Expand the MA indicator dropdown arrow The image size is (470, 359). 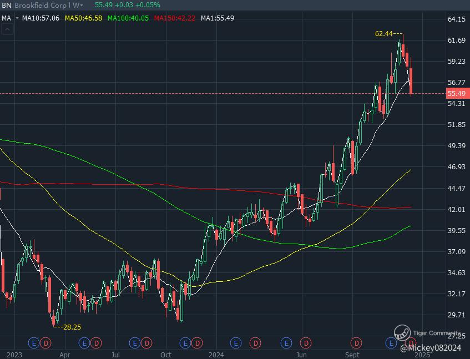pyautogui.click(x=17, y=18)
